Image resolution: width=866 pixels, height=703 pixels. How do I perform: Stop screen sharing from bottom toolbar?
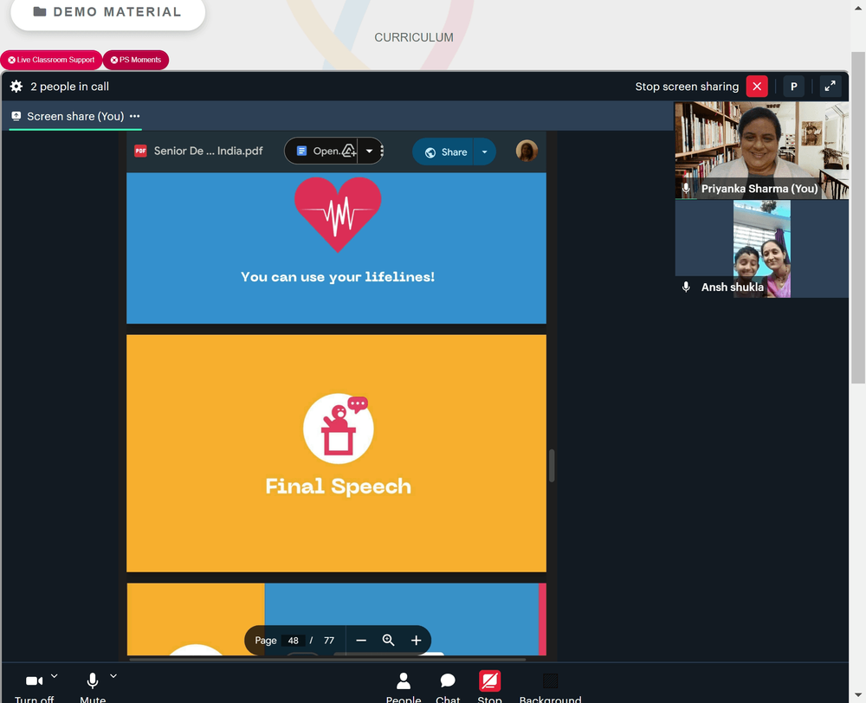489,686
